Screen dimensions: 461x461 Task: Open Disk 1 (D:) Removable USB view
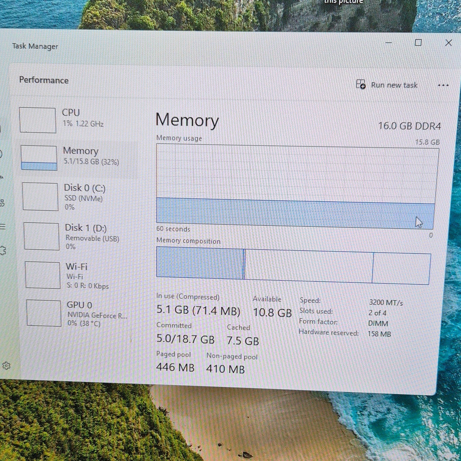pos(80,236)
